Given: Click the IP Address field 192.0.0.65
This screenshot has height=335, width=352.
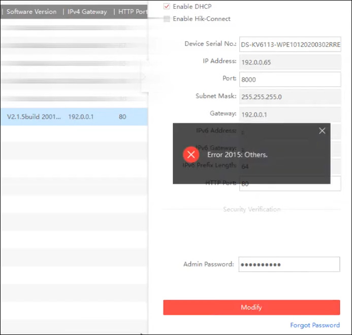Looking at the screenshot, I should pyautogui.click(x=290, y=62).
